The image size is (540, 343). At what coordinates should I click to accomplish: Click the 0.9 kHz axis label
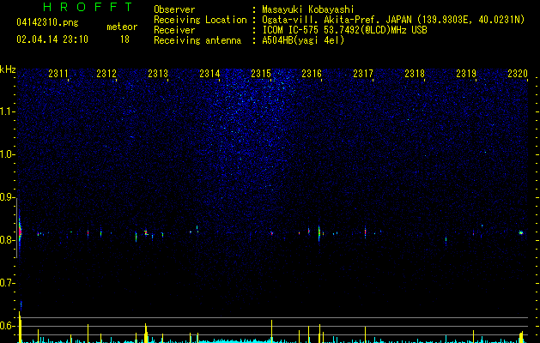pyautogui.click(x=8, y=197)
